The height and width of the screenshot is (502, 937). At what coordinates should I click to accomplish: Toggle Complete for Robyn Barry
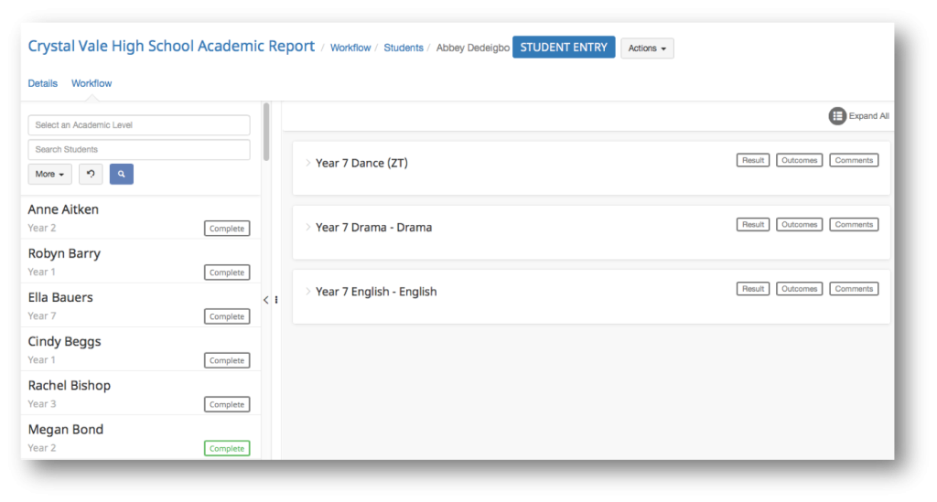click(227, 272)
